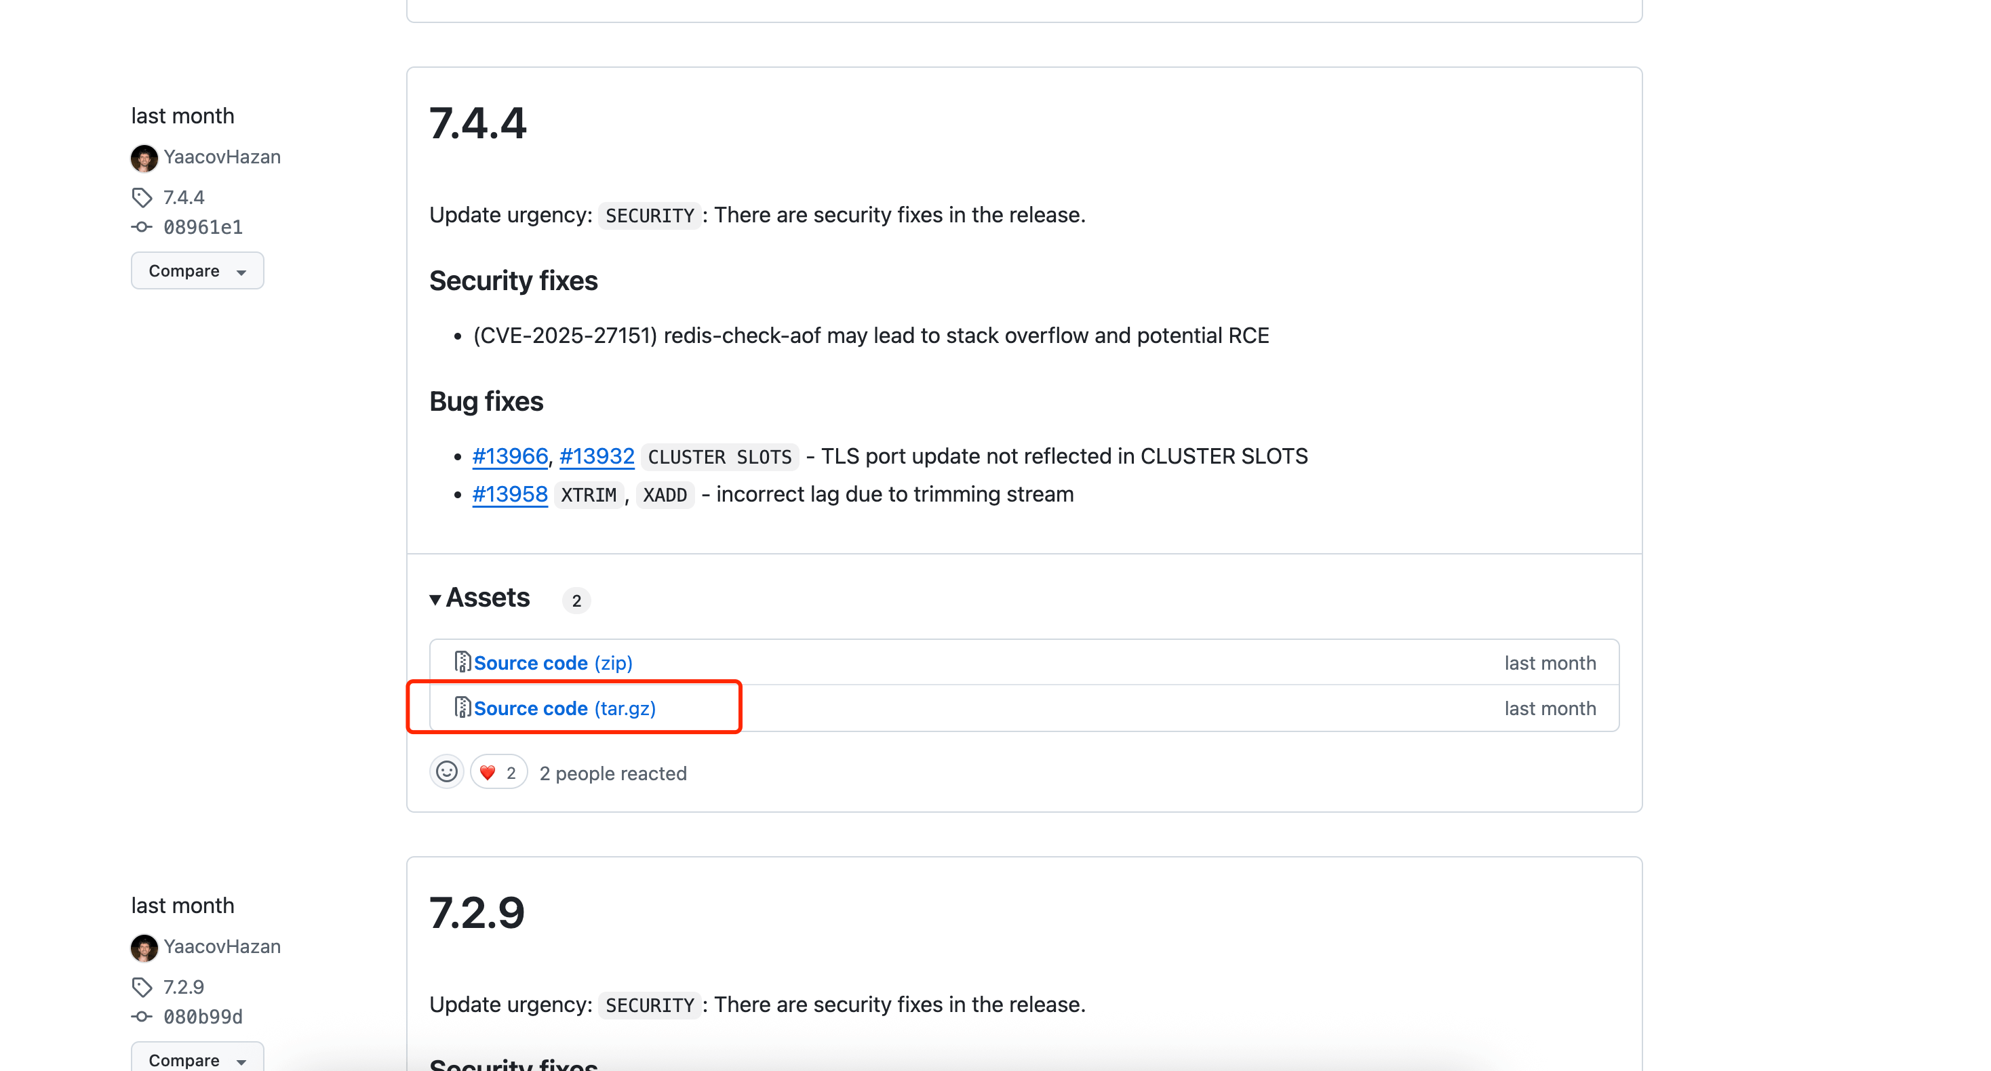The image size is (1991, 1071).
Task: Click the zip file icon for Source code (zip)
Action: coord(462,662)
